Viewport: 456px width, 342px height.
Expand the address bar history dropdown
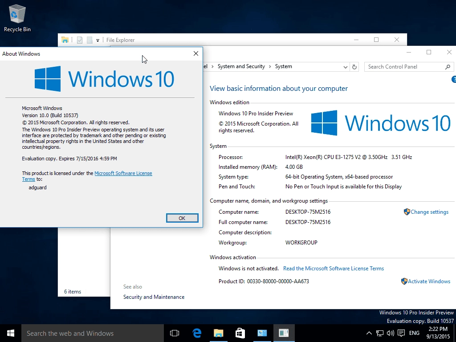345,67
